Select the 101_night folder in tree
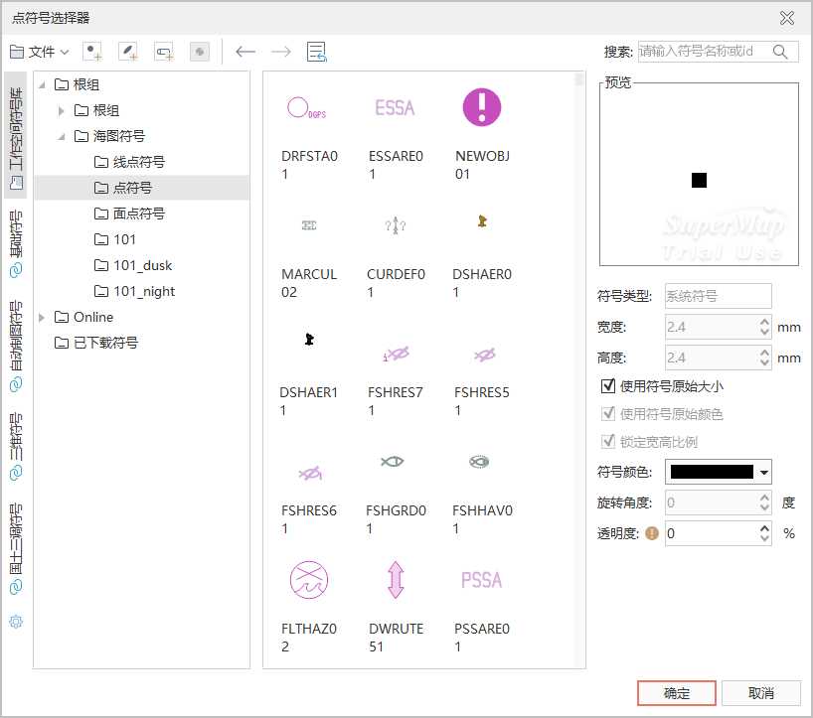Viewport: 813px width, 718px height. (x=143, y=291)
